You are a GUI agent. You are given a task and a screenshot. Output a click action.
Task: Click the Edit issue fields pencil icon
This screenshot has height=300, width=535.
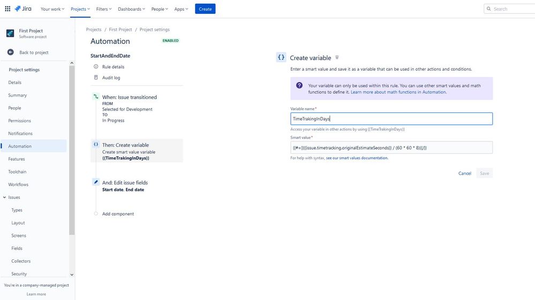click(x=96, y=182)
